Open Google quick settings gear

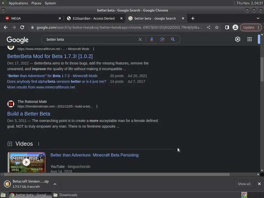[x=237, y=39]
